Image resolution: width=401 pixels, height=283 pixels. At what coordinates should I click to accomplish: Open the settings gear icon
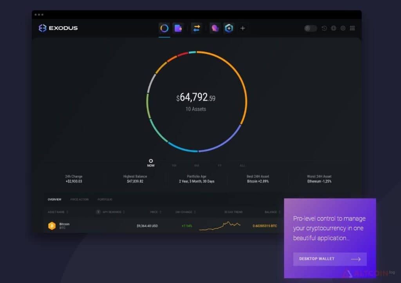343,28
